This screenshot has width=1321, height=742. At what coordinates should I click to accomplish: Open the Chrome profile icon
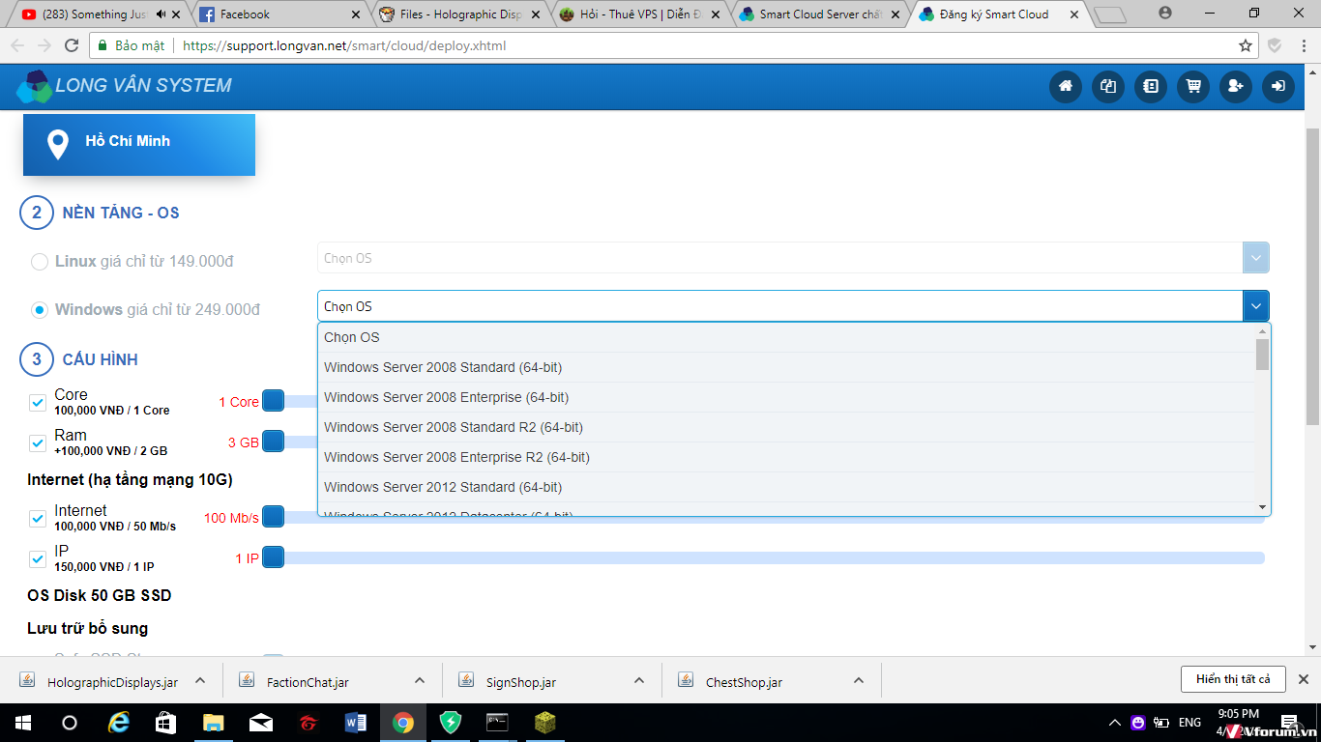1165,14
